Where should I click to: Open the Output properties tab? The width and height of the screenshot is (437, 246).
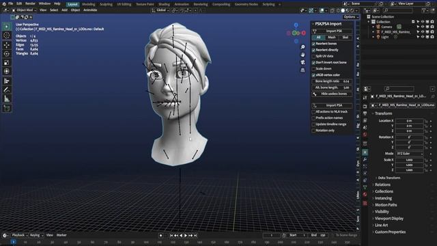coord(365,113)
